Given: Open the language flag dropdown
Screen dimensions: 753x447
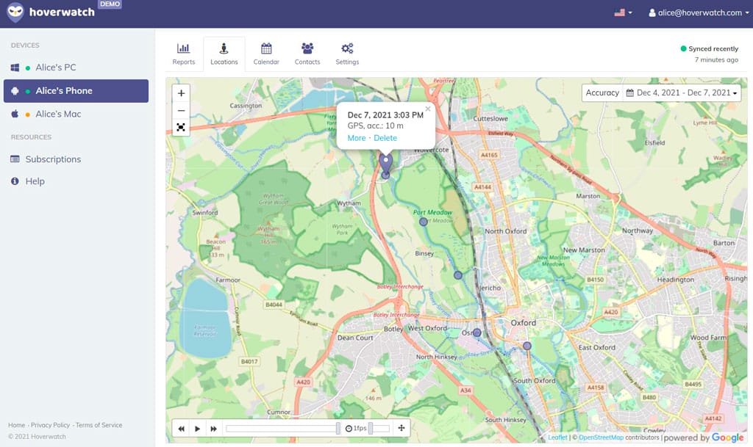Looking at the screenshot, I should (x=623, y=13).
